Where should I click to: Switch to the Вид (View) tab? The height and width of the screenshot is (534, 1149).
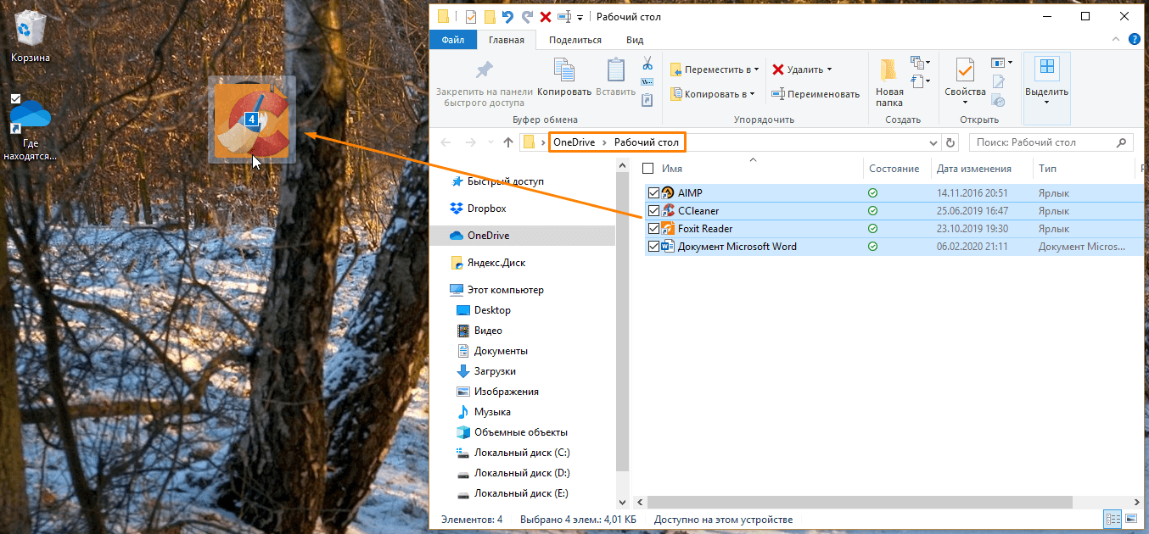(x=634, y=40)
